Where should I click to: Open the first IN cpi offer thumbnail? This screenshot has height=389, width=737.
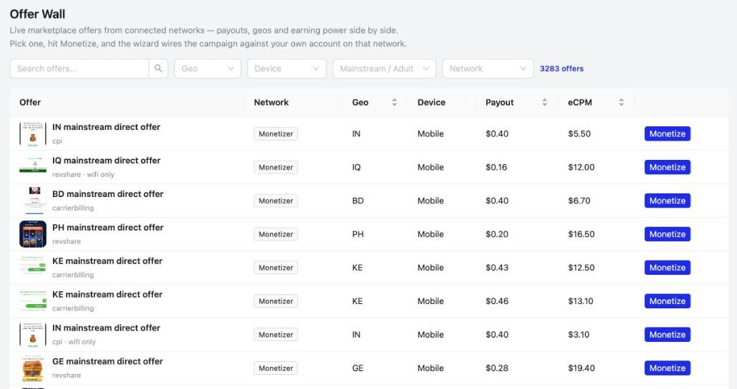tap(33, 134)
